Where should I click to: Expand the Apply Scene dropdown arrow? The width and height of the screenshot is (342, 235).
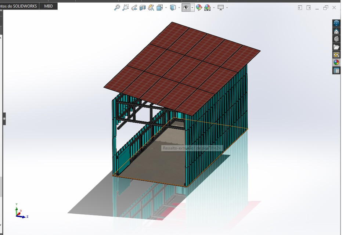coord(214,7)
